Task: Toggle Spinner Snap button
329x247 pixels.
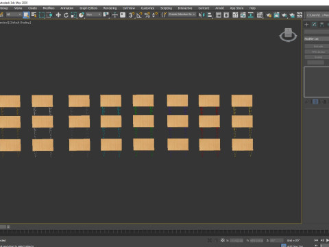Action: [155, 15]
